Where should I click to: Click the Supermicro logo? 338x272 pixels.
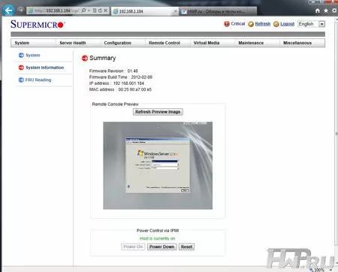(38, 24)
